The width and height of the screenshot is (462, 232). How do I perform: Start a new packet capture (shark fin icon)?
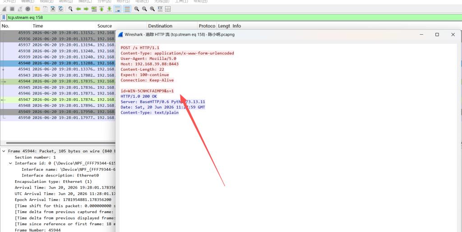5,9
